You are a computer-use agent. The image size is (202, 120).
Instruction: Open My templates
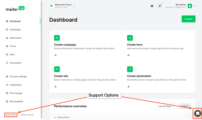tap(16, 101)
